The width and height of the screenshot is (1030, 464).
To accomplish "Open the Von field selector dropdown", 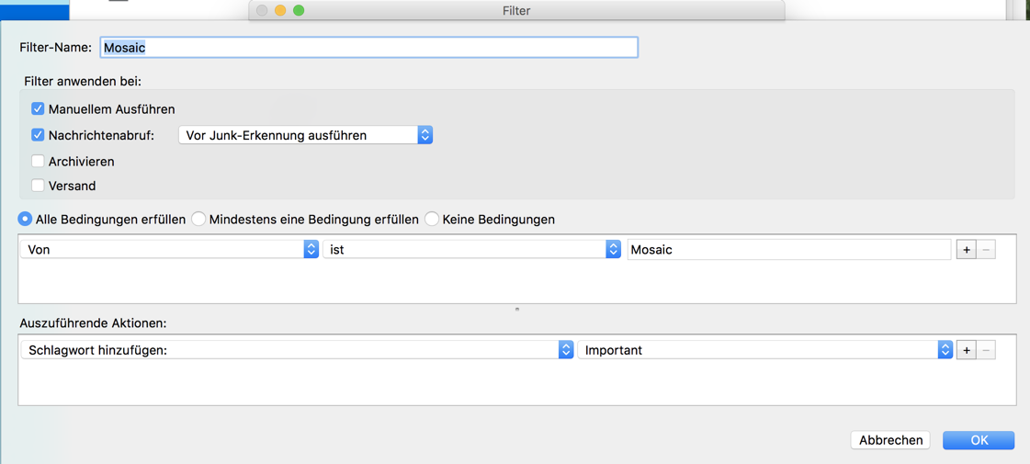I will (169, 250).
